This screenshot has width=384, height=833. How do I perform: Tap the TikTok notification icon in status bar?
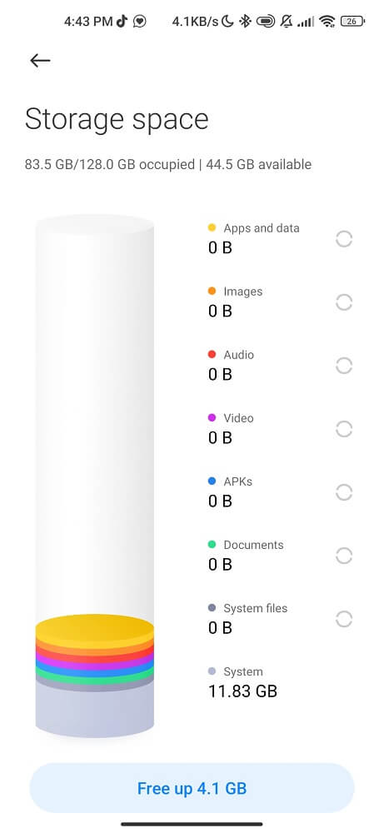pos(122,22)
